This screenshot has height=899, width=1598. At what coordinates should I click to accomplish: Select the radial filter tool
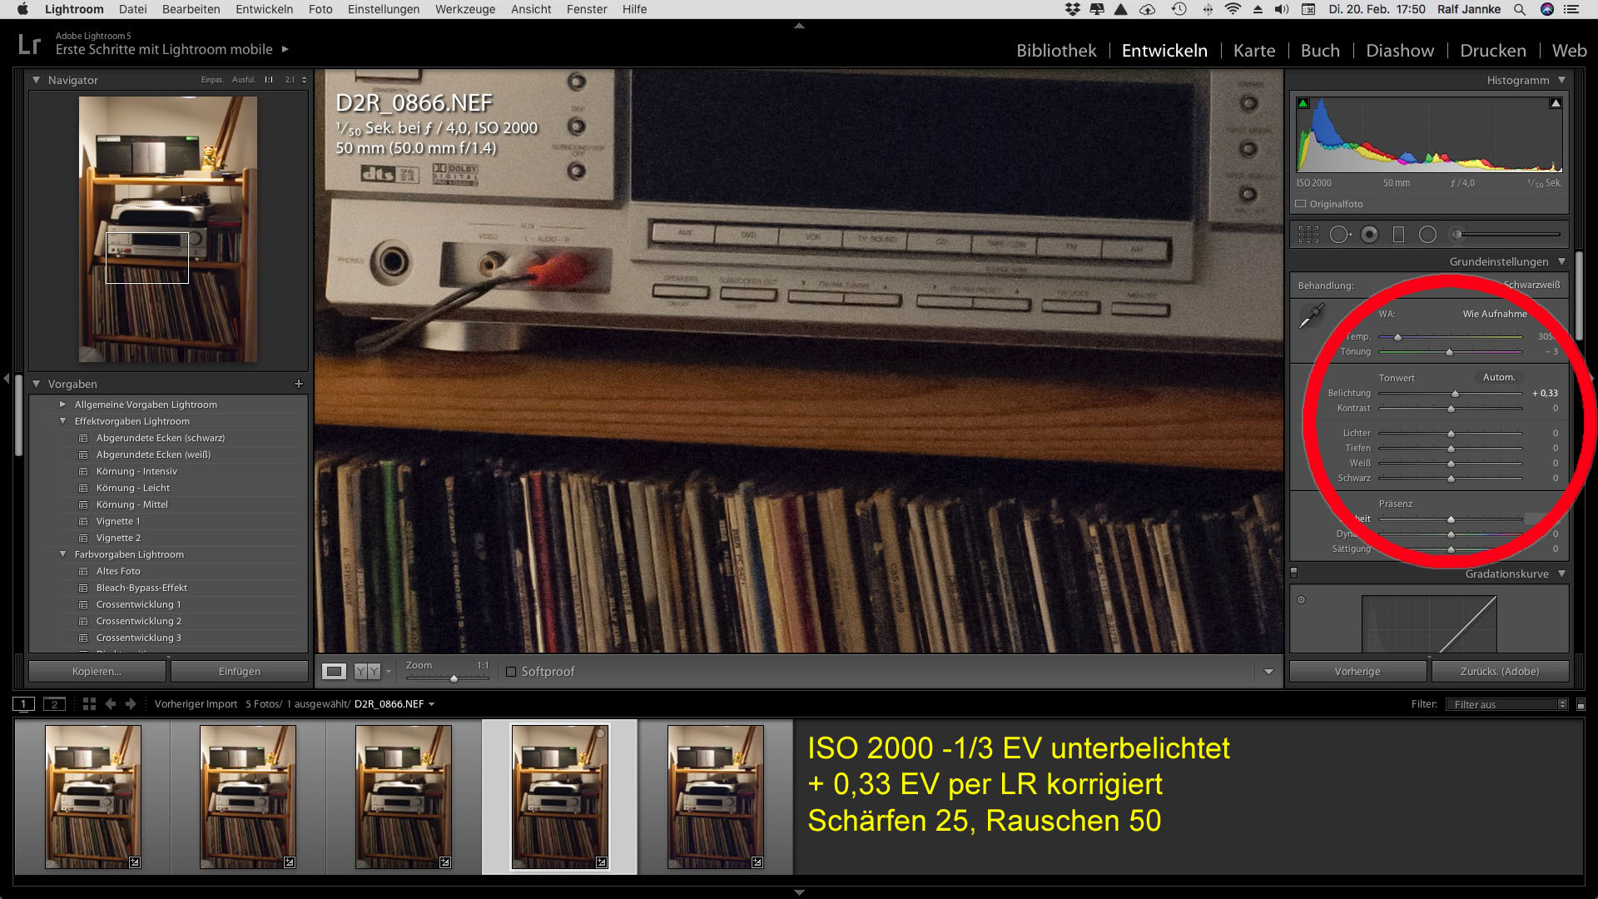1427,235
